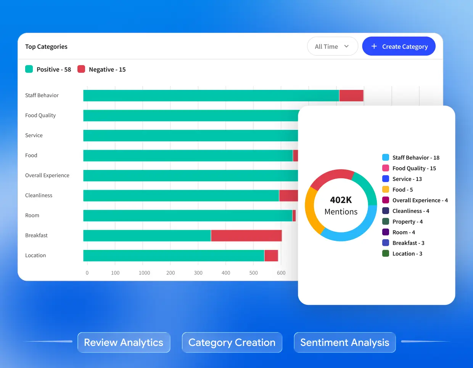Click the Property - 4 legend text
Image resolution: width=473 pixels, height=368 pixels.
pos(407,222)
